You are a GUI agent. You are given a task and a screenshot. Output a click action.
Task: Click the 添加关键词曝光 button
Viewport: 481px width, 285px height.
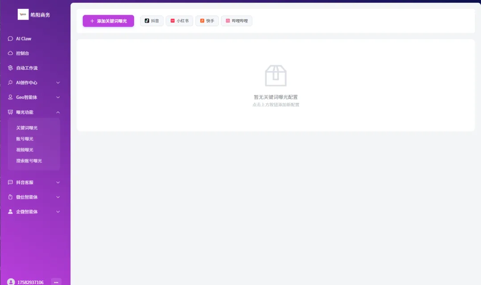(108, 20)
